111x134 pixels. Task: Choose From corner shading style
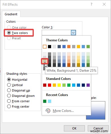[x=9, y=101]
